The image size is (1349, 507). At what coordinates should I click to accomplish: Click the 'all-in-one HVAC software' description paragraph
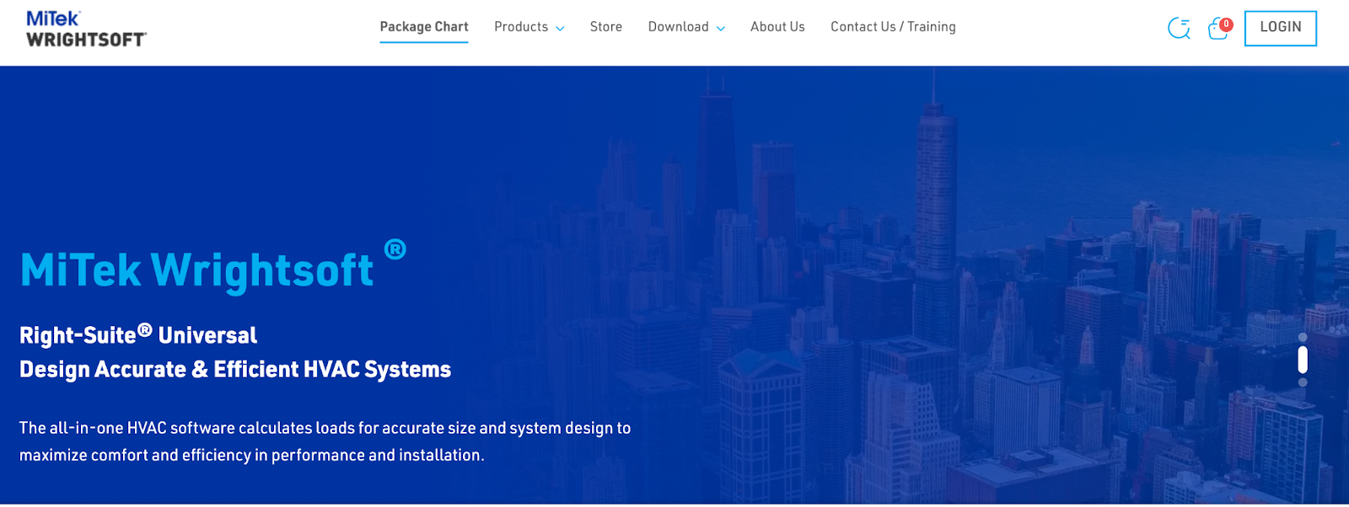[325, 441]
